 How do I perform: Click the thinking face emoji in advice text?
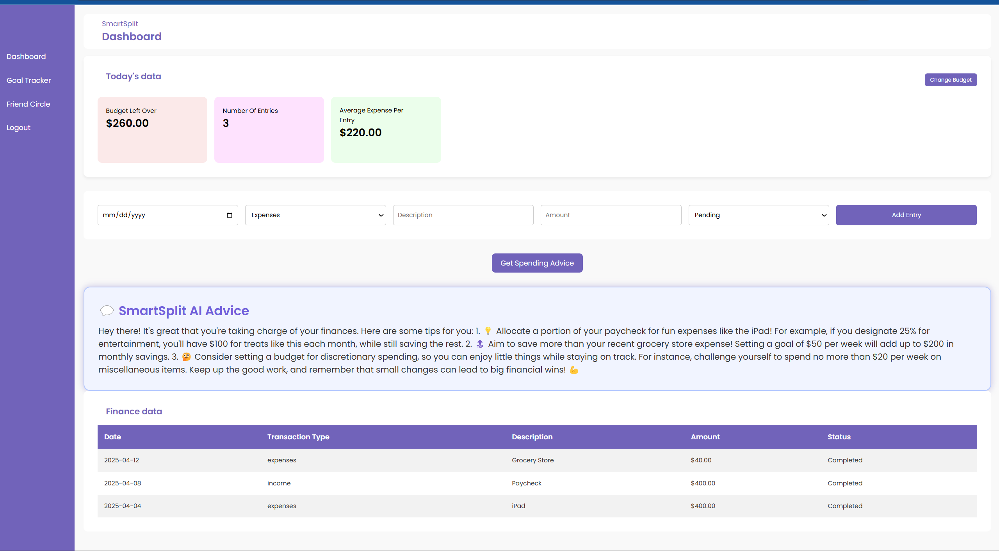pos(186,357)
